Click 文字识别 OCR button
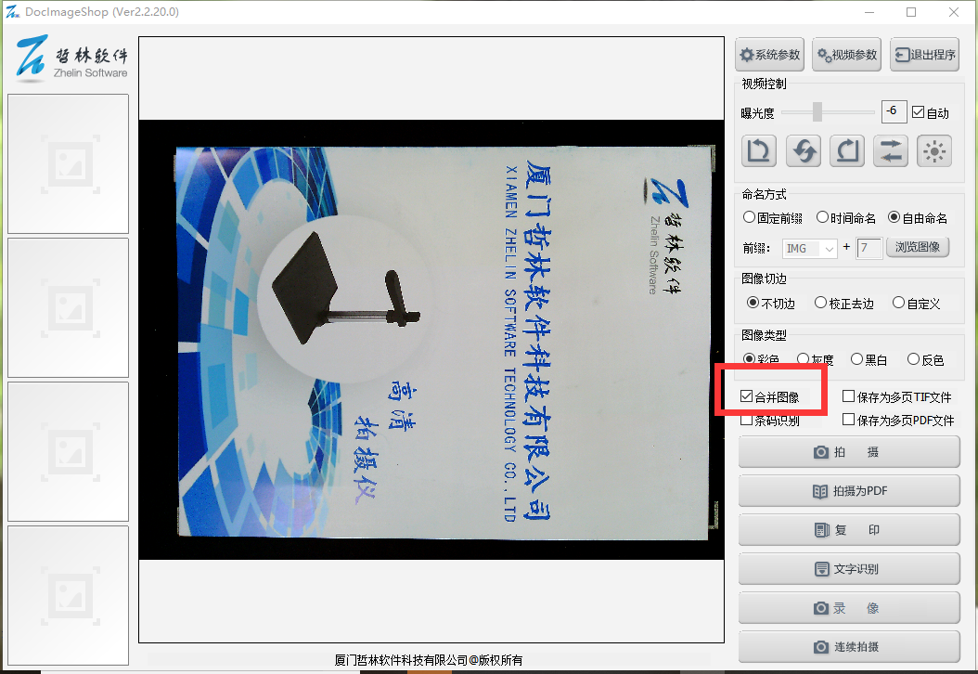 (849, 569)
